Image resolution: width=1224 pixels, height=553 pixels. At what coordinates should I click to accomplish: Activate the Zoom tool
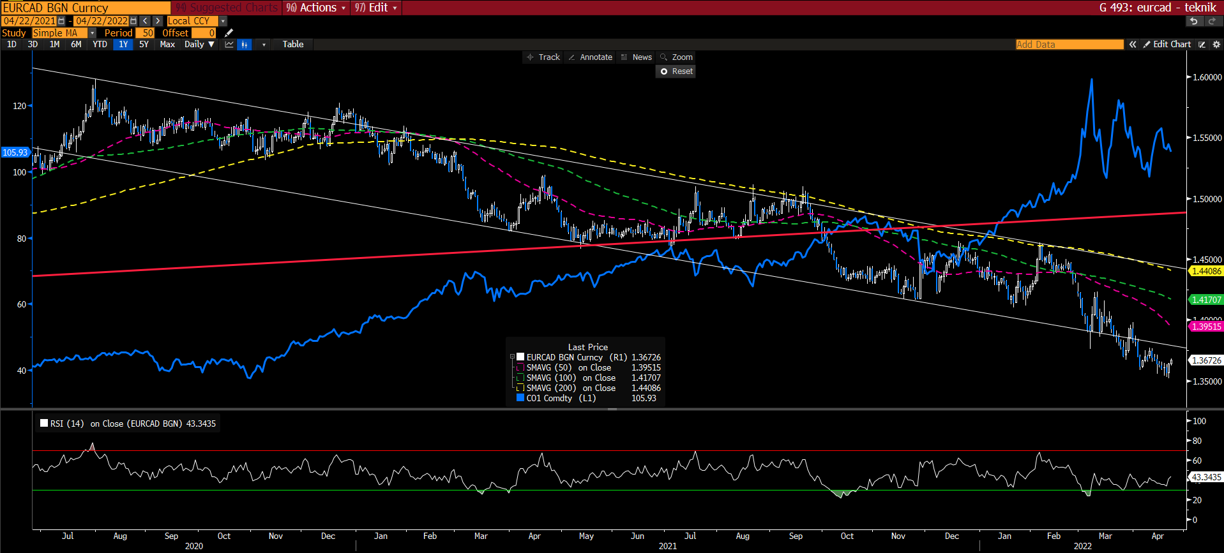[676, 57]
